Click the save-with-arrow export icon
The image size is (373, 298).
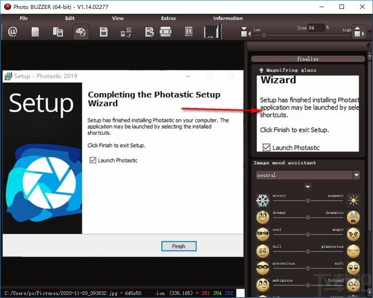point(149,32)
